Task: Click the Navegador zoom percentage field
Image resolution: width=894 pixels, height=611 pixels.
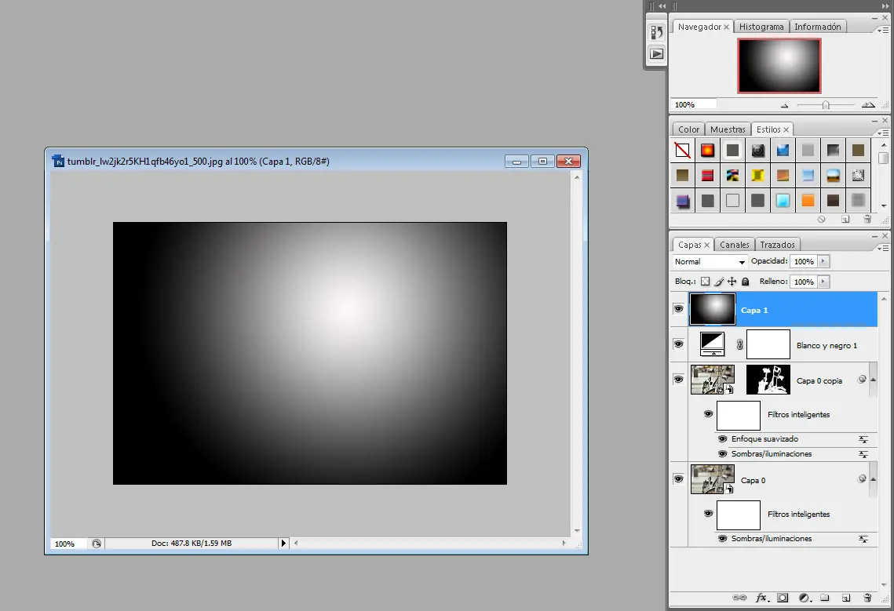Action: (694, 105)
